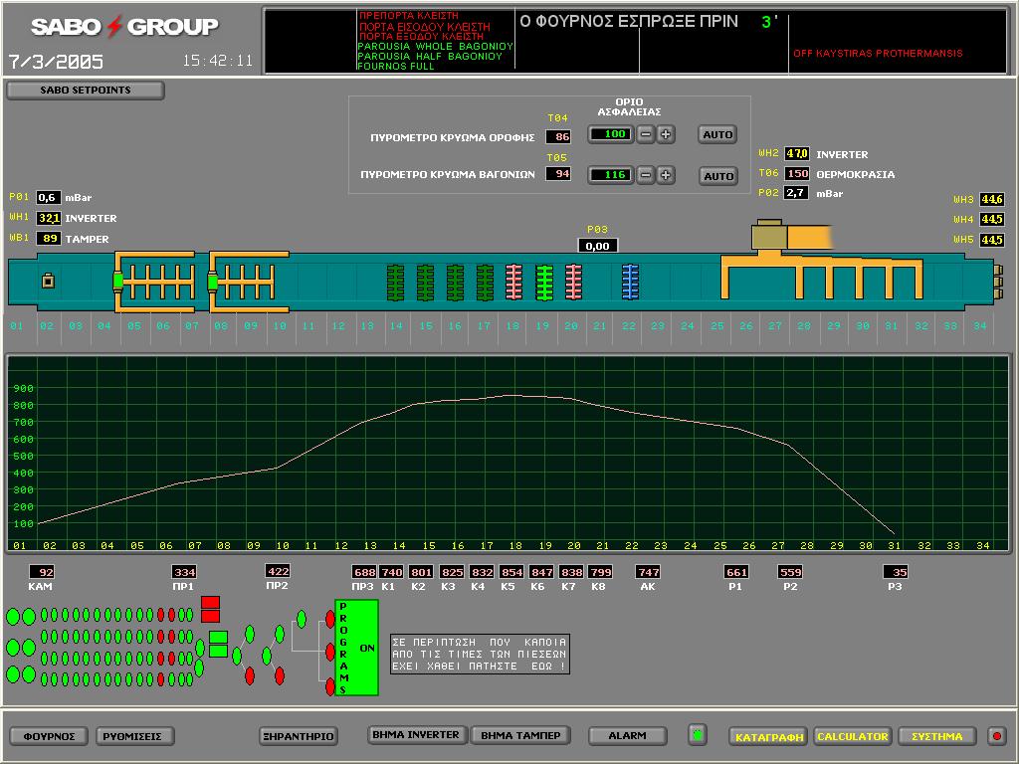This screenshot has width=1019, height=764.
Task: Open the CALCULATOR button
Action: coord(853,736)
